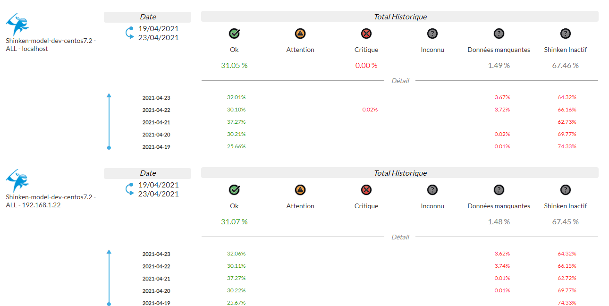The image size is (609, 306).
Task: Click the bottom dot of the localhost timeline
Action: [109, 148]
